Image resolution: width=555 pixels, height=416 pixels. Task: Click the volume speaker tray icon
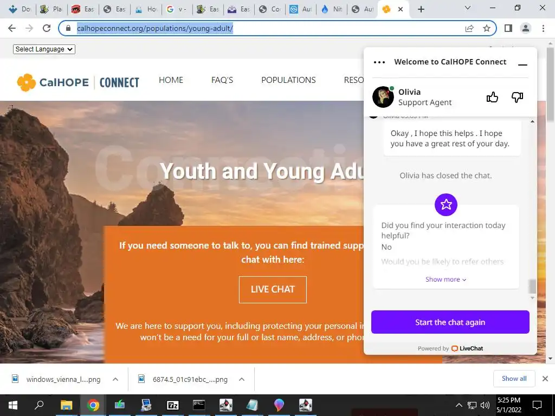click(485, 405)
